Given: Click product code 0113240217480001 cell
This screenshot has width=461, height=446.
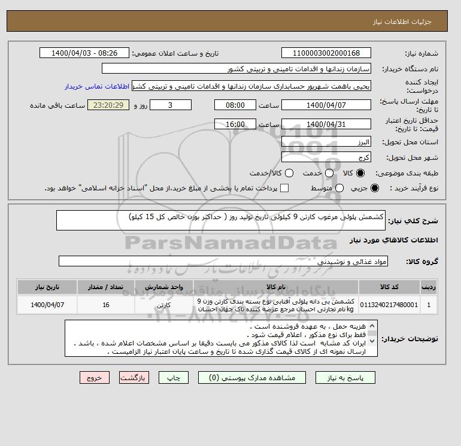Looking at the screenshot, I should tap(389, 305).
